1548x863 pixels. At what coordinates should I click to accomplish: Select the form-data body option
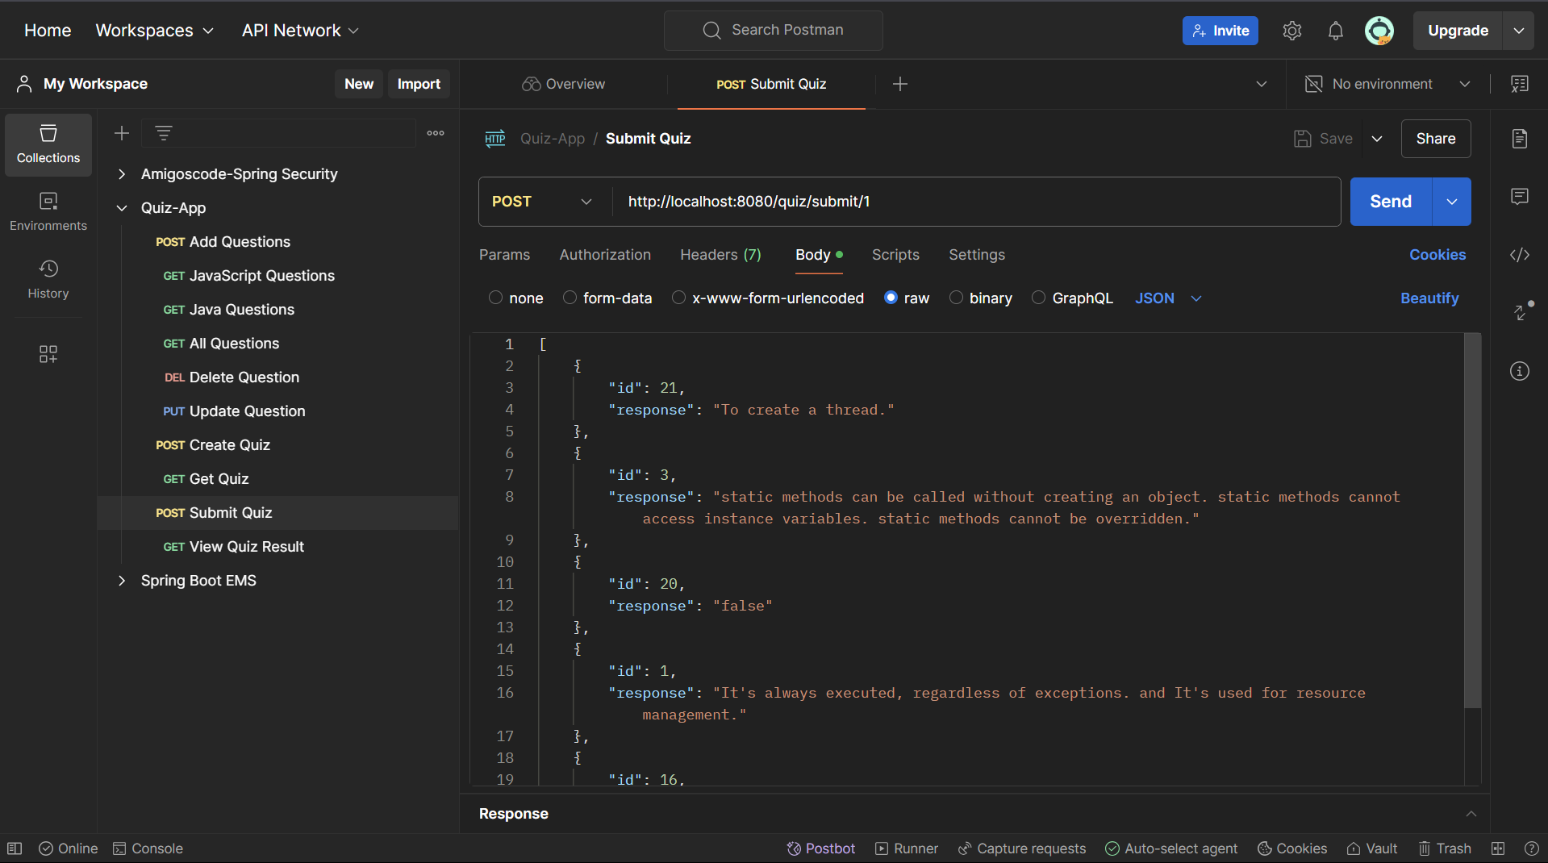click(570, 298)
